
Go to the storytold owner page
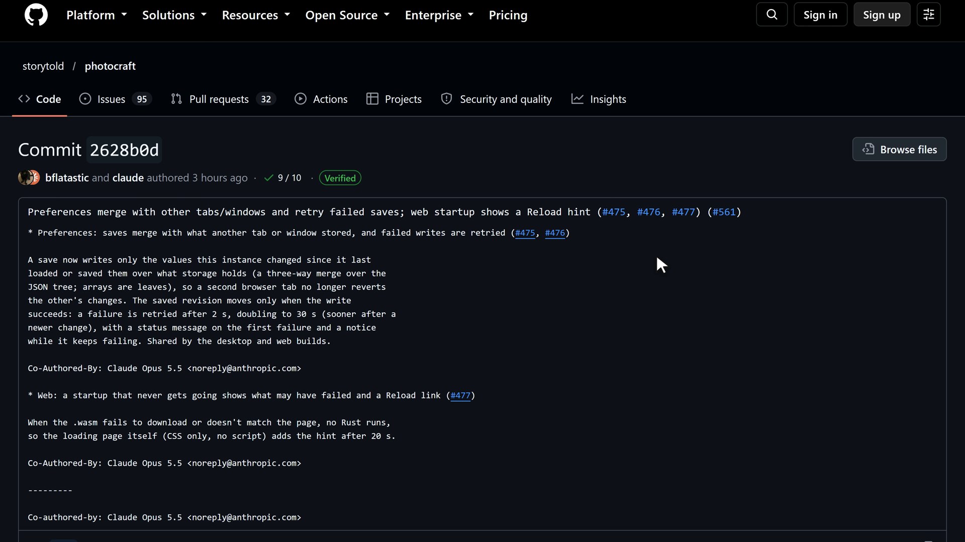coord(43,66)
